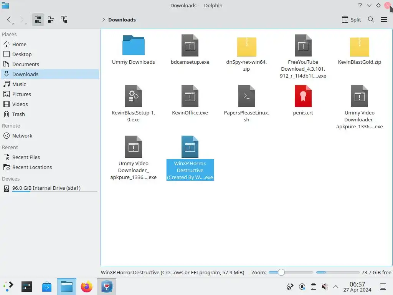Expand the breadcrumb chevron before Downloads
Image resolution: width=393 pixels, height=295 pixels.
104,20
